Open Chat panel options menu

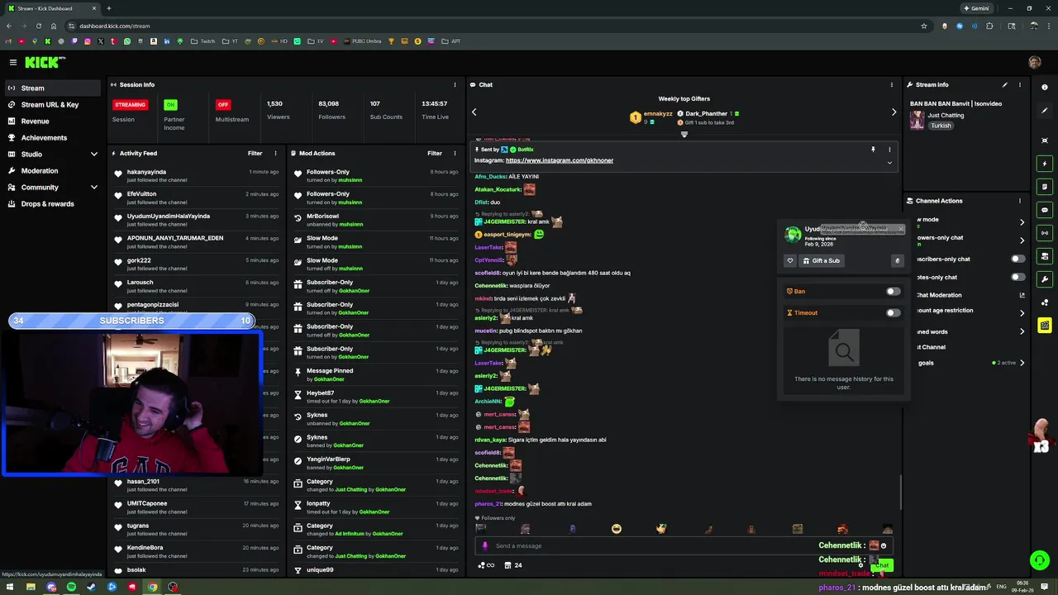coord(891,84)
